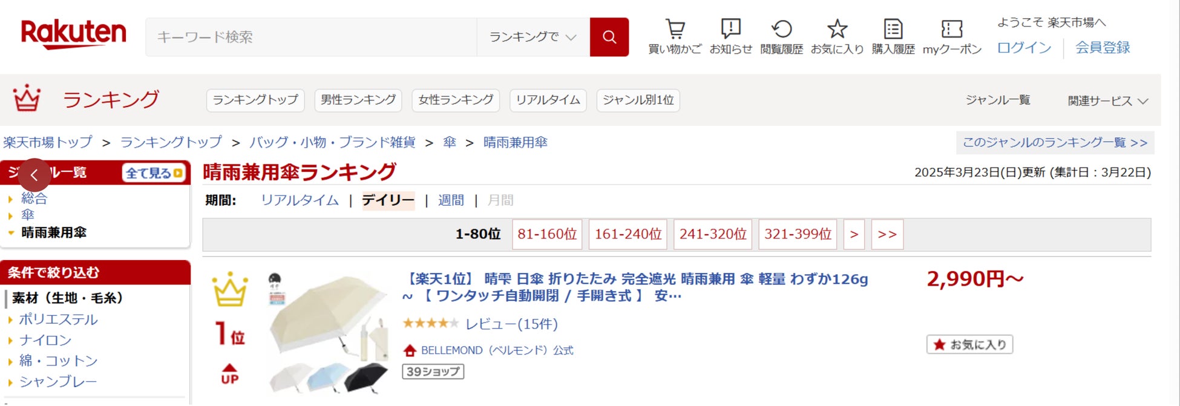Switch to the 週間 period tab

pos(451,200)
